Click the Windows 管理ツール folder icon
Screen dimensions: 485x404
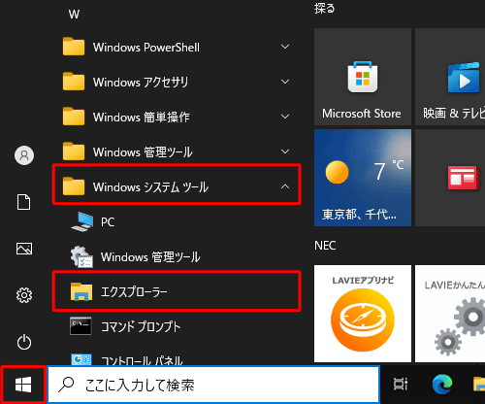[74, 151]
